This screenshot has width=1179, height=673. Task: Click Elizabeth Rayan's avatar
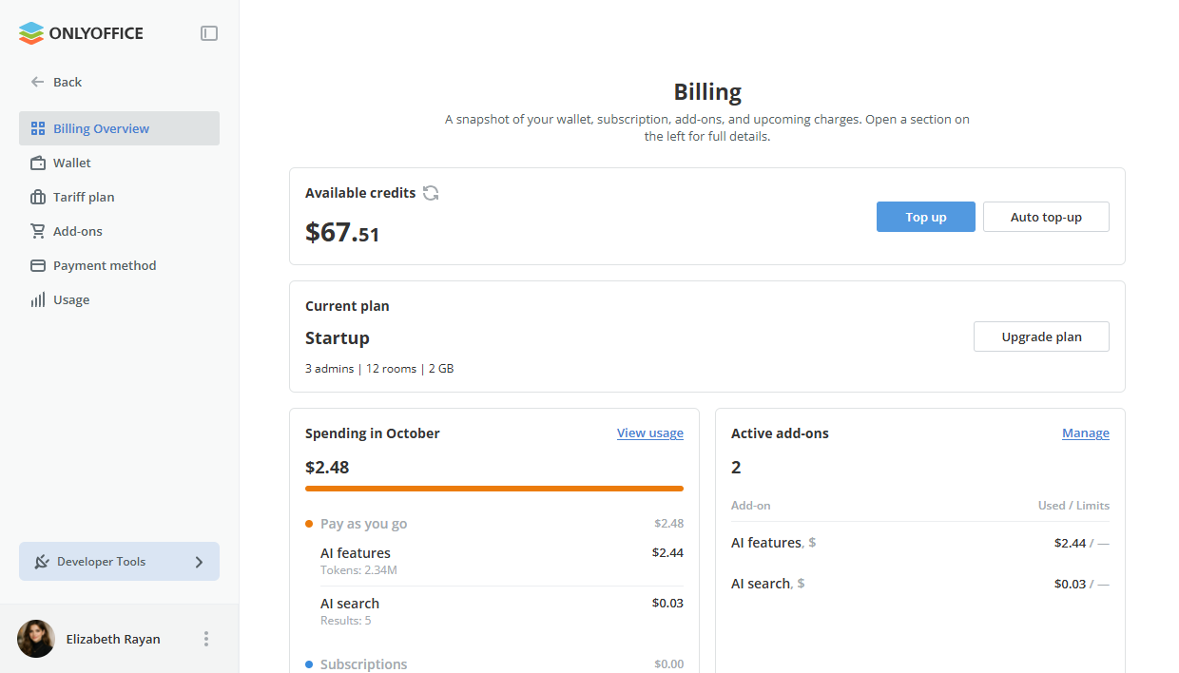pyautogui.click(x=36, y=639)
